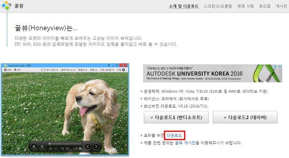289x158 pixels.
Task: Navigate to 로드맵
Action: pos(265,6)
